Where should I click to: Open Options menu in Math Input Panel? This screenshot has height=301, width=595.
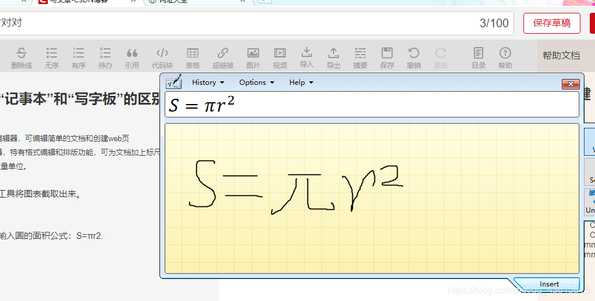tap(257, 82)
